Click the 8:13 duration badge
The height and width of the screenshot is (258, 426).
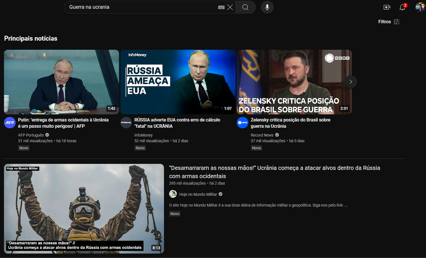tap(156, 248)
